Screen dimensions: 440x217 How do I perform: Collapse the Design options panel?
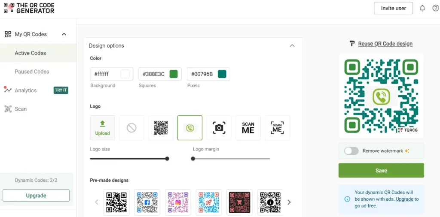(x=292, y=45)
